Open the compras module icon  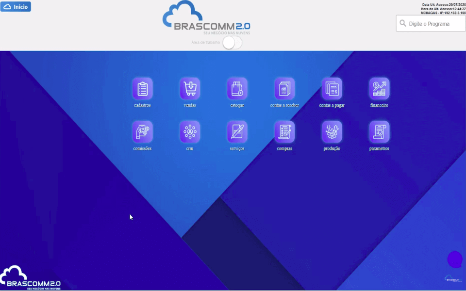point(284,132)
